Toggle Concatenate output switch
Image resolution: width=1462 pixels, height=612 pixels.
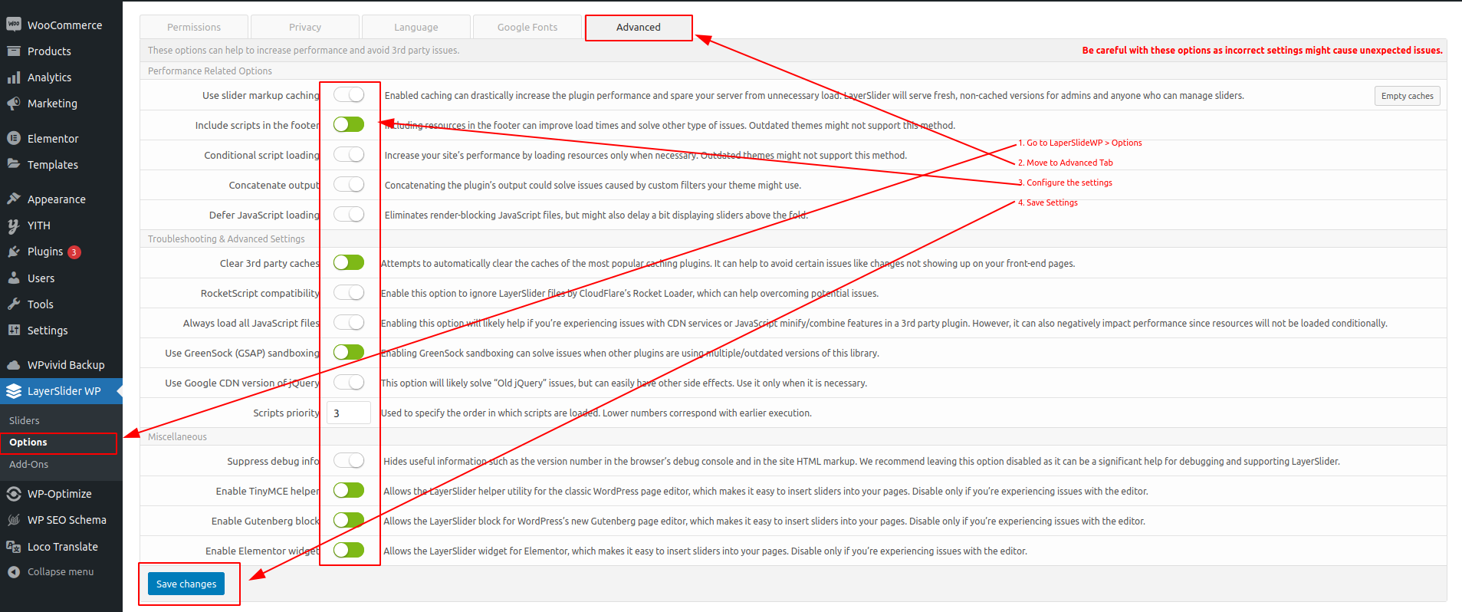pyautogui.click(x=349, y=184)
